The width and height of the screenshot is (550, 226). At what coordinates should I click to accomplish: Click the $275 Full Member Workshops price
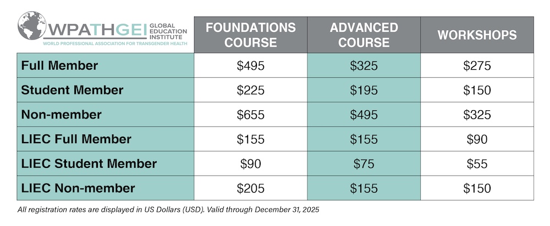pyautogui.click(x=477, y=66)
